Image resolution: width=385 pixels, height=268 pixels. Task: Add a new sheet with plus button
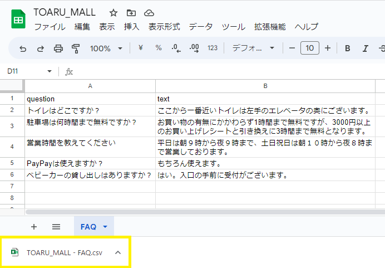click(34, 227)
